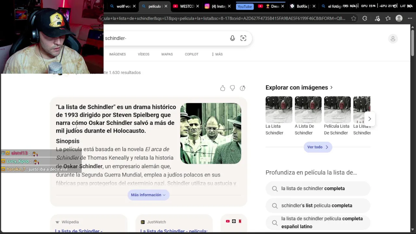Screen dimensions: 416x234
Task: Add page to favorites star icon
Action: (x=354, y=19)
